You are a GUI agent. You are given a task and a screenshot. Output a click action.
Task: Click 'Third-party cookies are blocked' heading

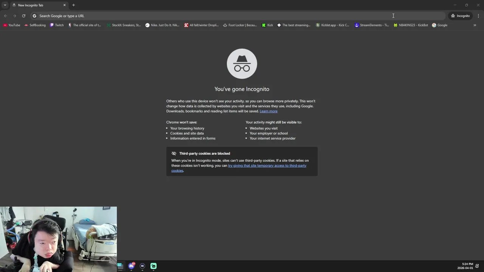205,153
